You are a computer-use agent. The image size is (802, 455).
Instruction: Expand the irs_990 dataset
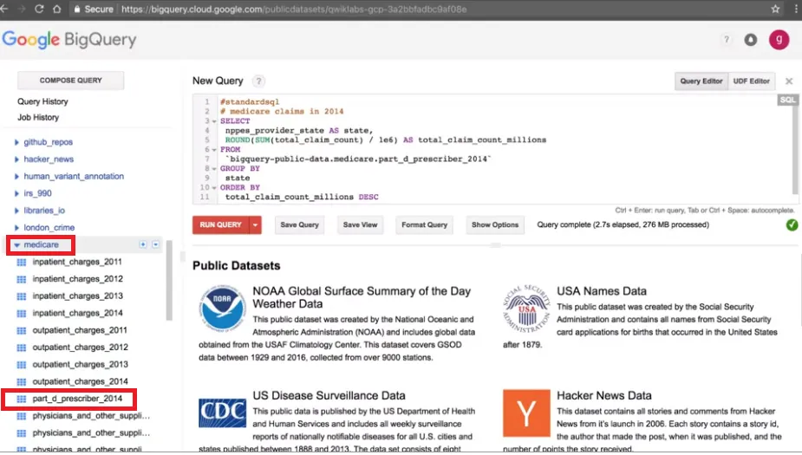(x=16, y=193)
